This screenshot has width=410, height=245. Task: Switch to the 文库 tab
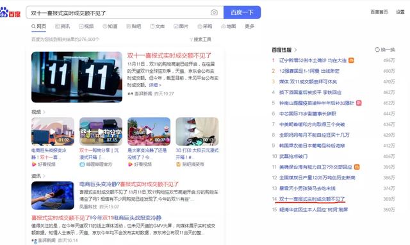click(158, 26)
